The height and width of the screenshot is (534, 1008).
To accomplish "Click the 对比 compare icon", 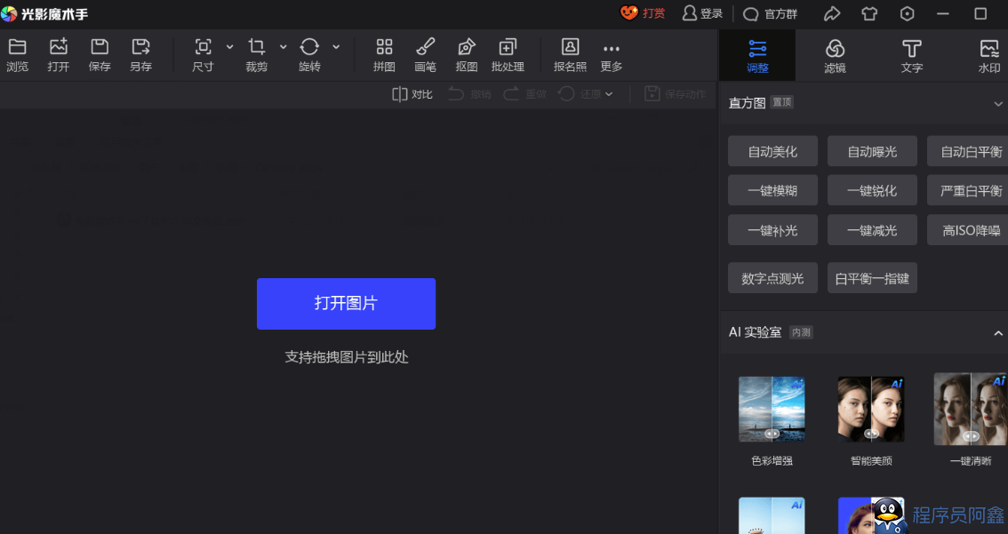I will 399,94.
